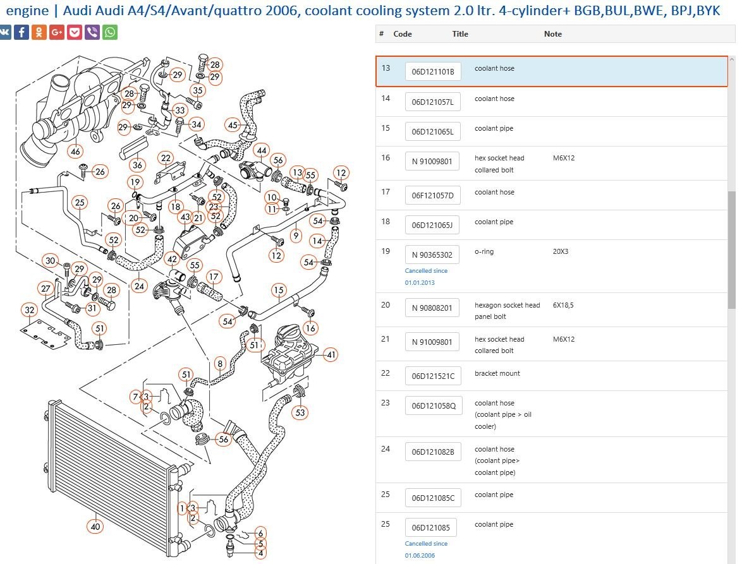
Task: Select diagram callout 25 coolant pipe
Action: coord(80,202)
